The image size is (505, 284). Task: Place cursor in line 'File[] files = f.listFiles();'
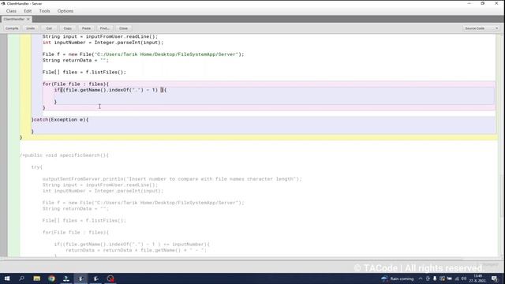tap(84, 72)
